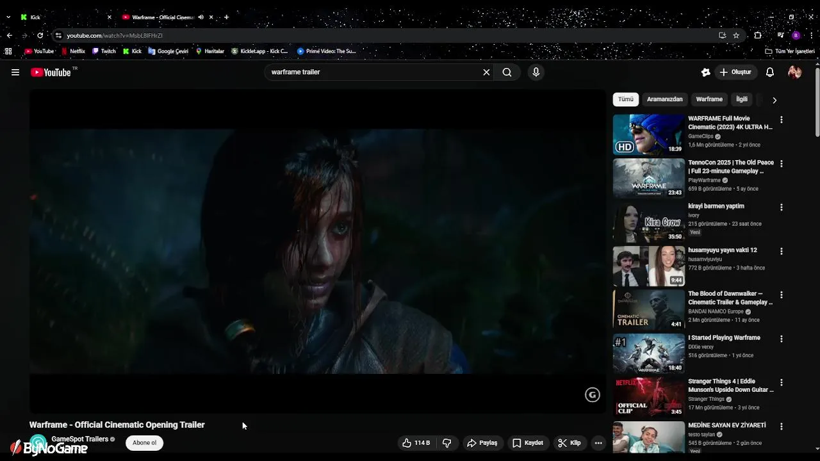Open the YouTube account avatar menu
The image size is (820, 461).
[x=795, y=72]
